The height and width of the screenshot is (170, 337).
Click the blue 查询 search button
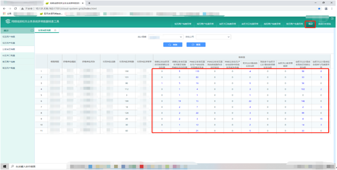pos(173,45)
